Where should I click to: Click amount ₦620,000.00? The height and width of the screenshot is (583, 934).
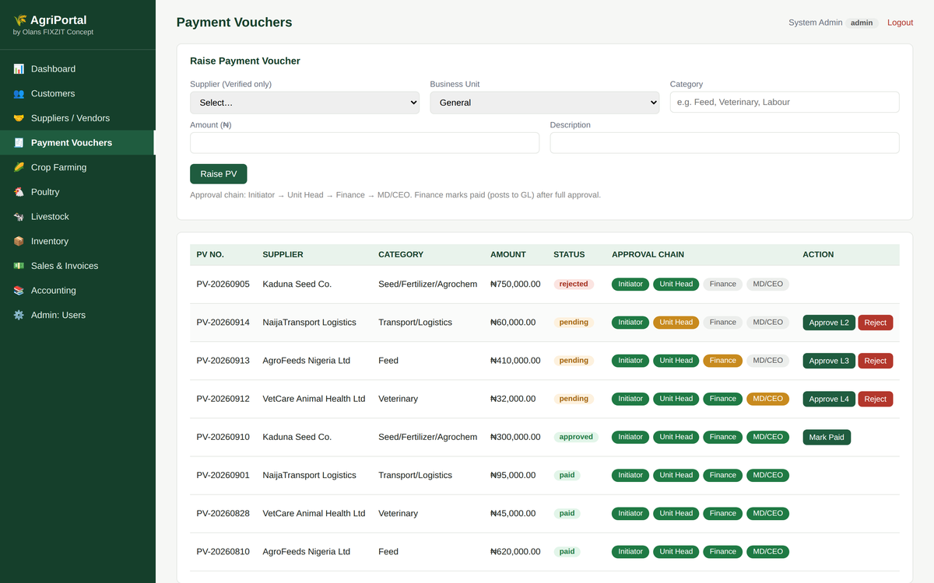pyautogui.click(x=515, y=552)
